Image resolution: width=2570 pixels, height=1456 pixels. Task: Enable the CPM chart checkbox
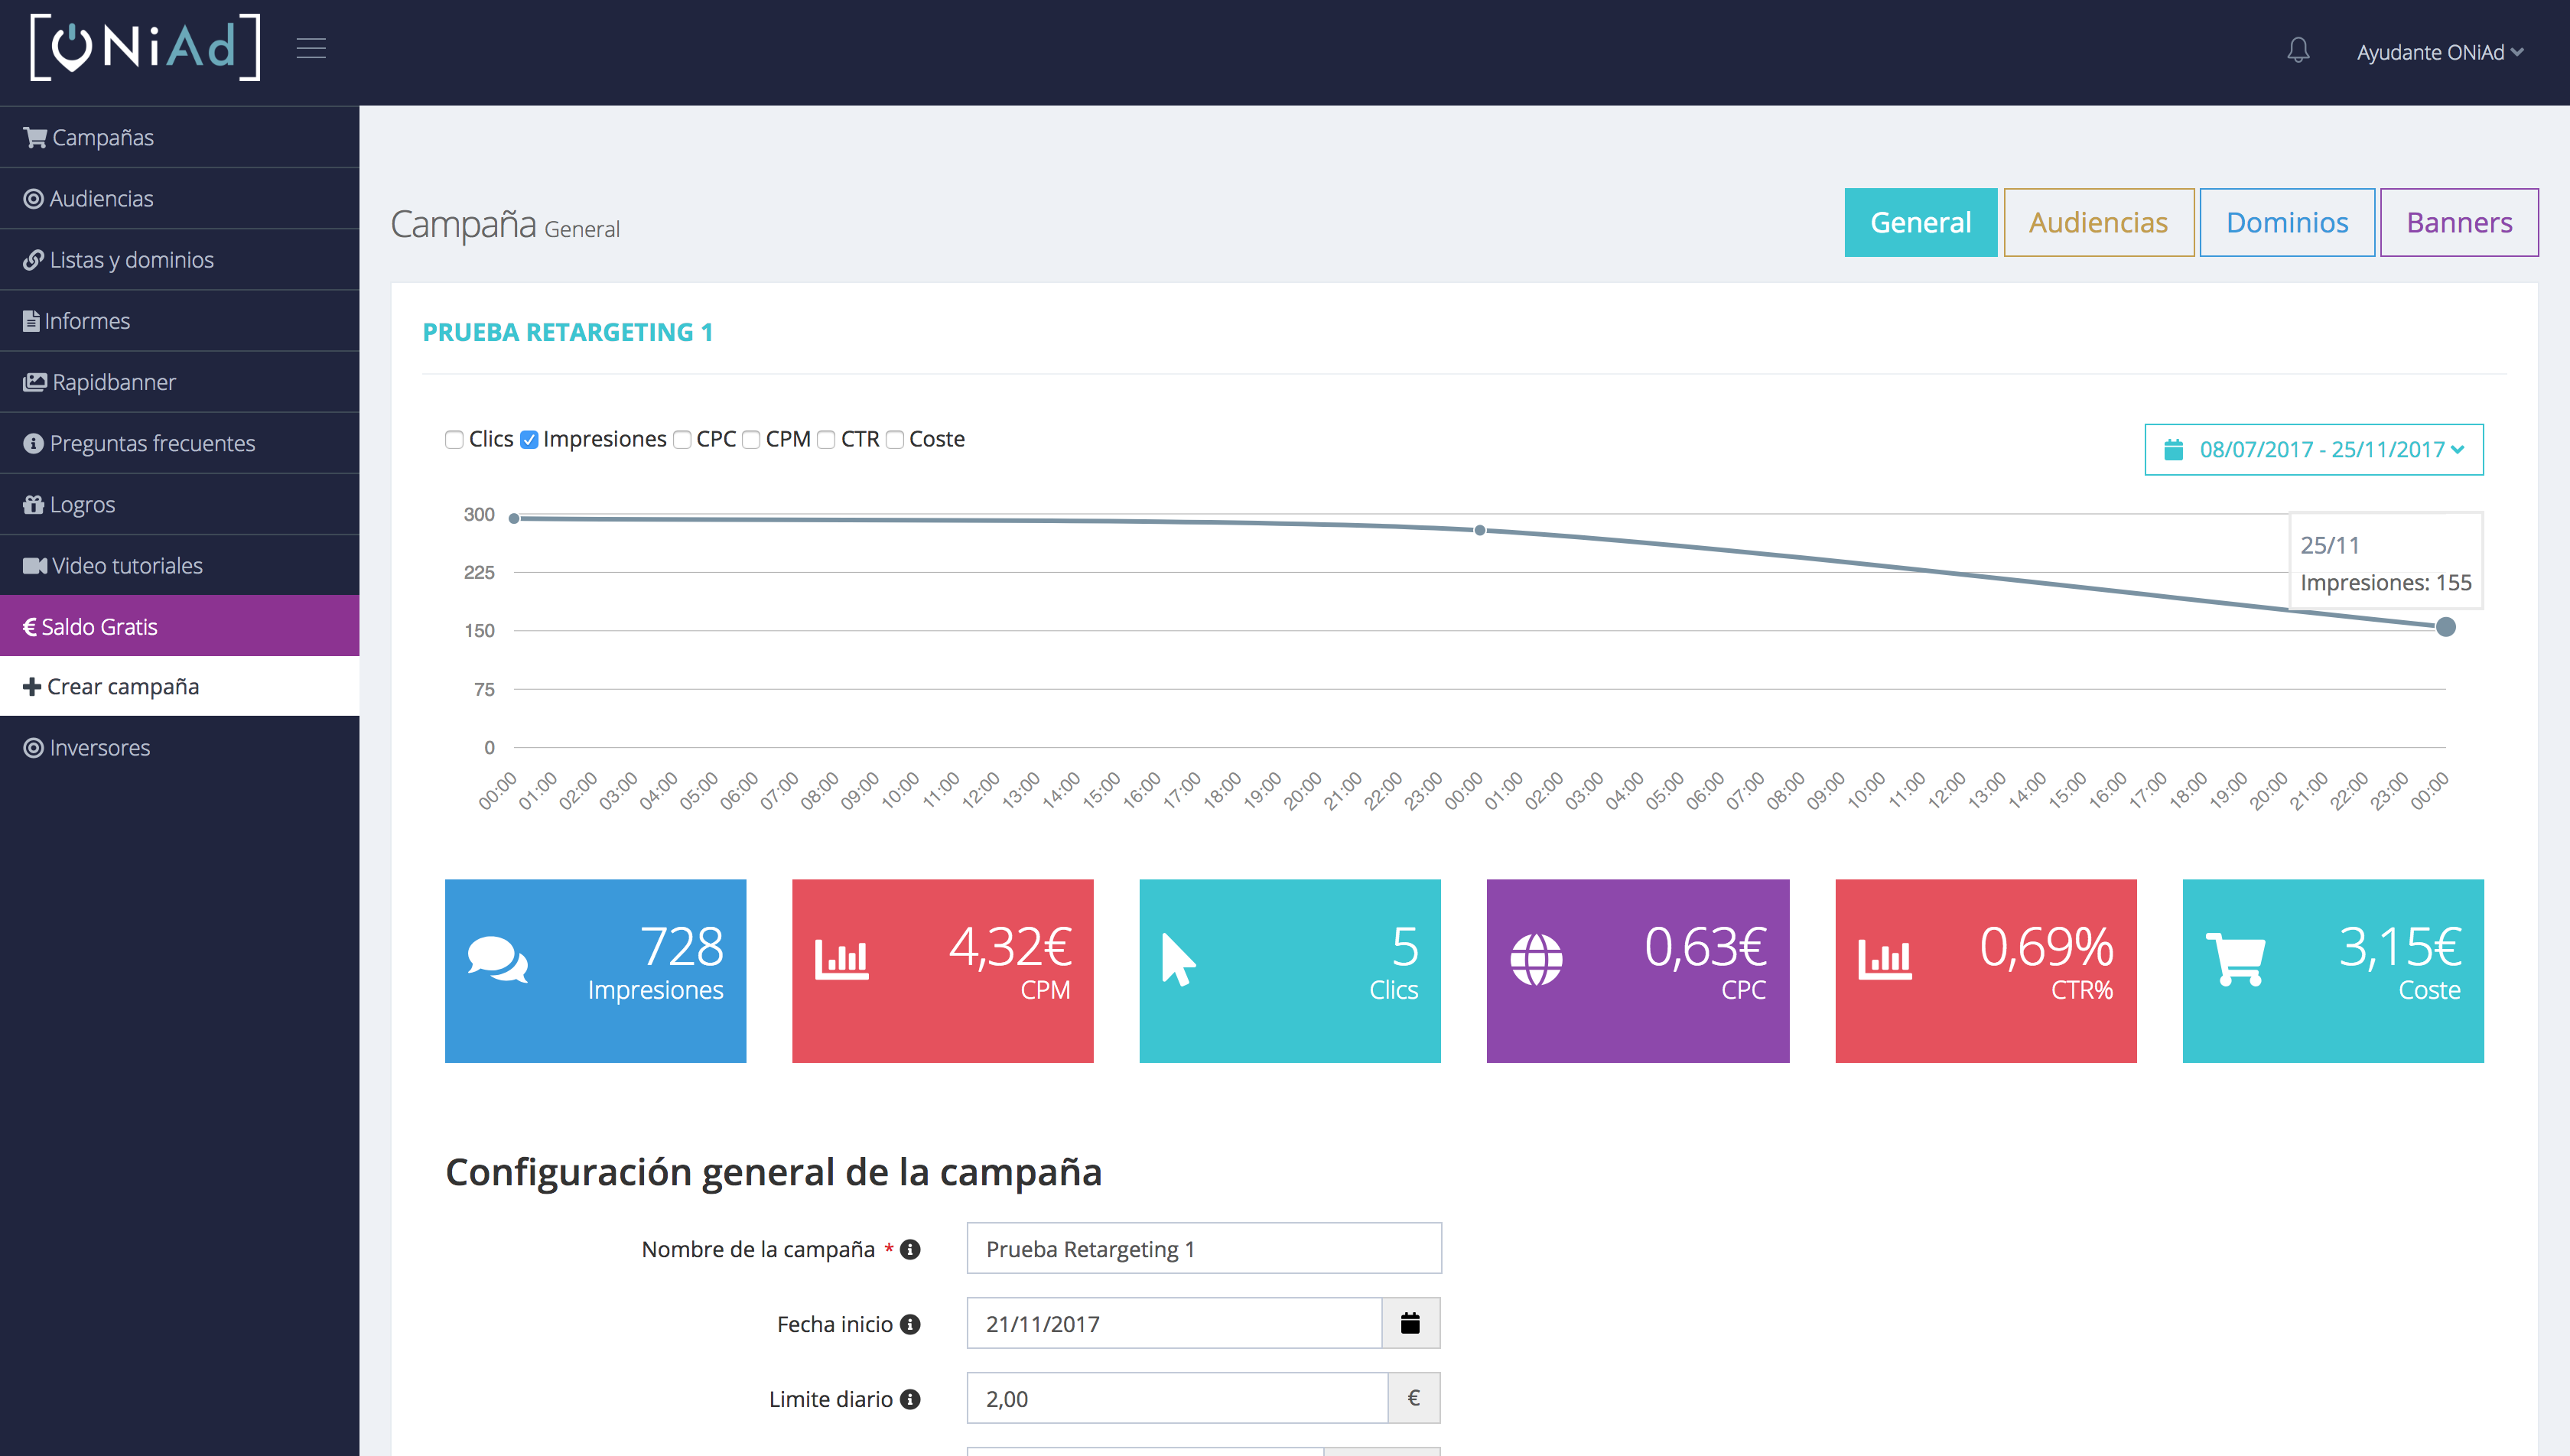pyautogui.click(x=751, y=440)
